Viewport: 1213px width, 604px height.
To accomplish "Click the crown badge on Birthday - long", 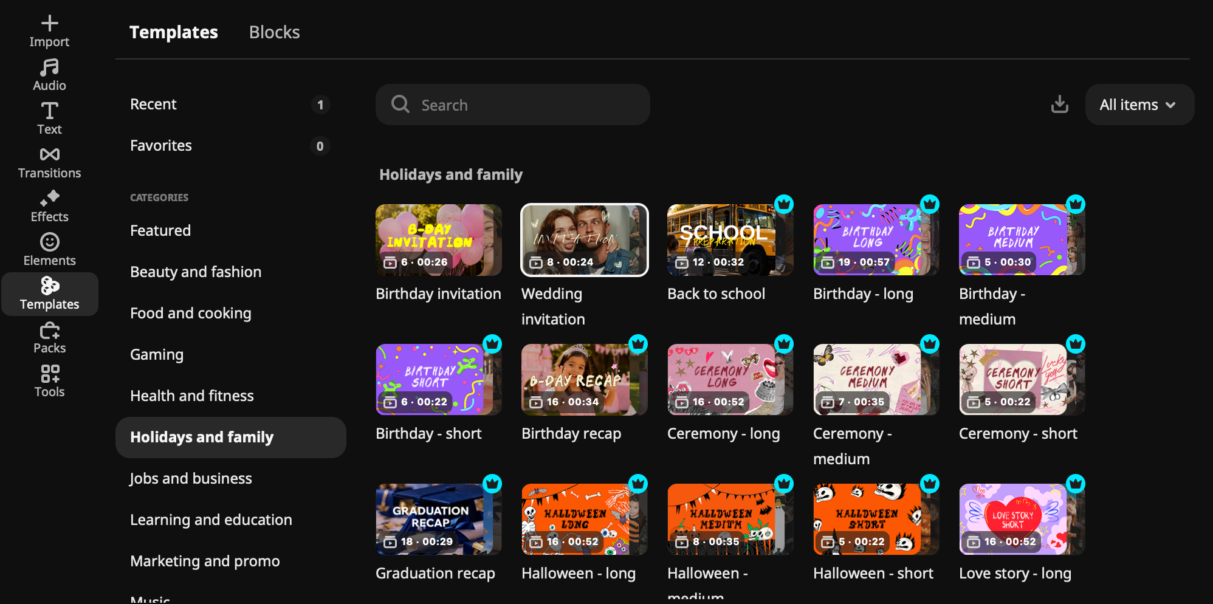I will (x=930, y=204).
